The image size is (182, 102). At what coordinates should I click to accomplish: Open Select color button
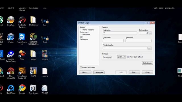click(148, 63)
